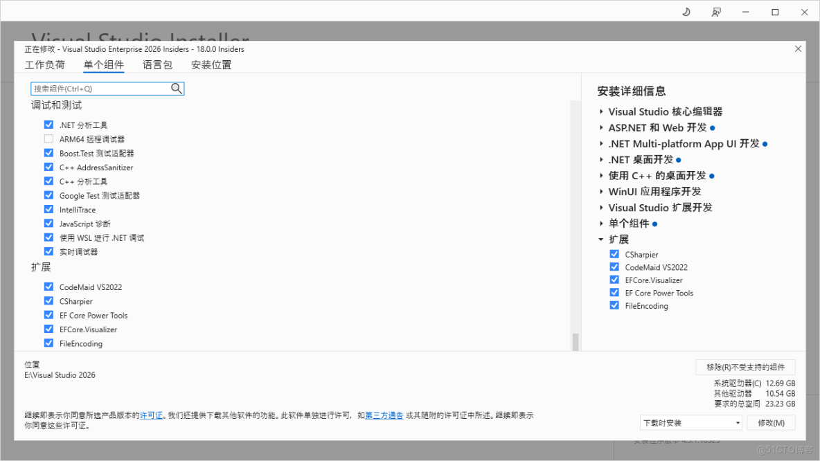Open the 第三方通告 link
The width and height of the screenshot is (820, 461).
coord(384,415)
